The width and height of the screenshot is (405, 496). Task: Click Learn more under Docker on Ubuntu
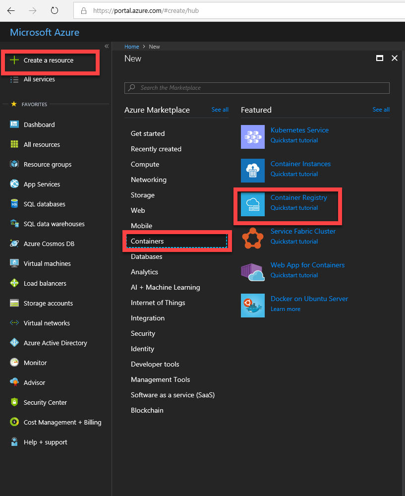click(x=286, y=309)
